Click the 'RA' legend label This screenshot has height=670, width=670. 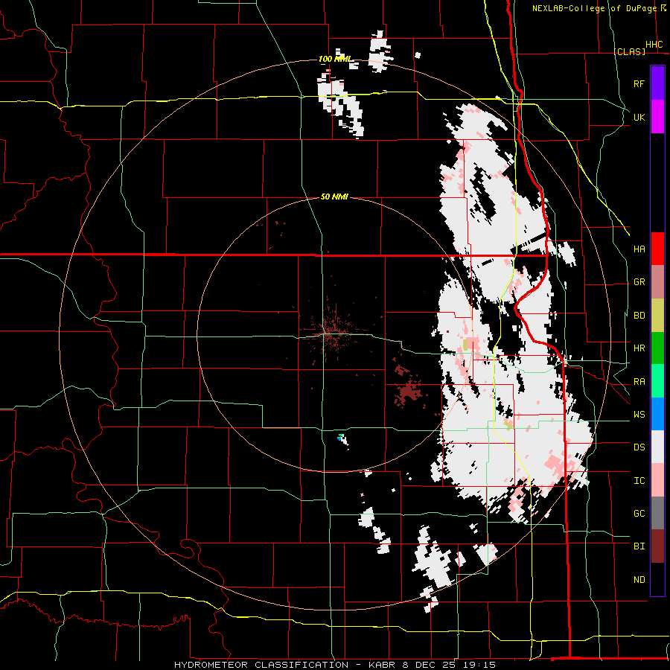click(x=639, y=382)
